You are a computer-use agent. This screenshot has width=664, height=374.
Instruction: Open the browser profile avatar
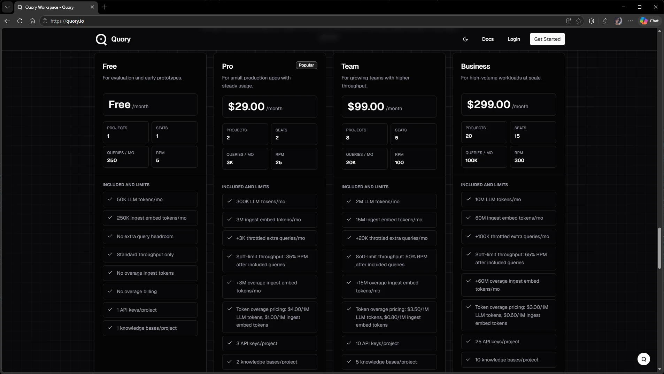(x=618, y=21)
